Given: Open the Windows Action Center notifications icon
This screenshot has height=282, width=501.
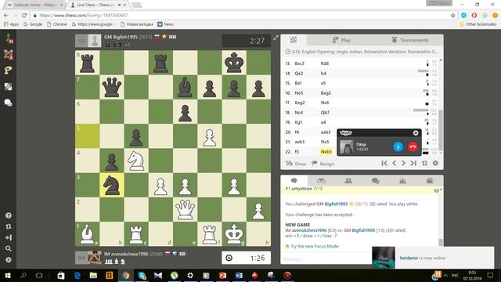Looking at the screenshot, I should click(x=490, y=275).
